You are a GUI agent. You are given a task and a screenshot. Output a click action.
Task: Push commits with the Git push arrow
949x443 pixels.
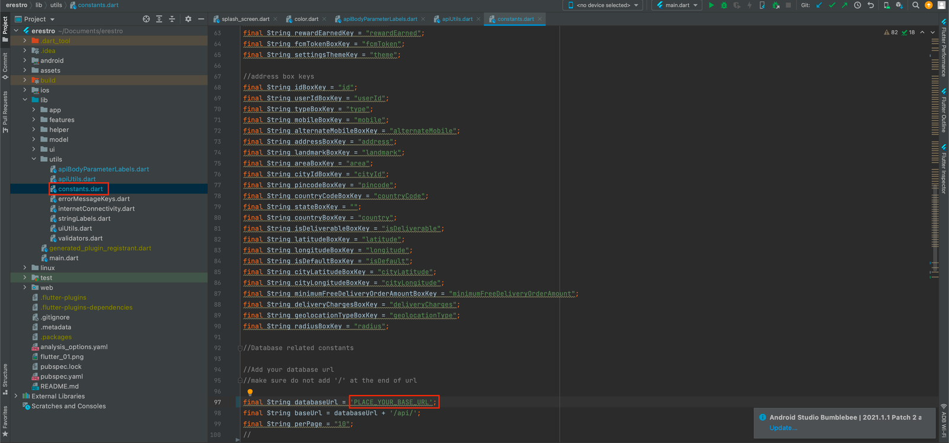coord(844,5)
